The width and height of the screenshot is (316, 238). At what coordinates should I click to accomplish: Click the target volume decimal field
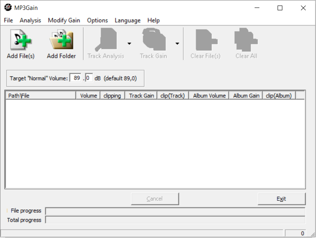89,78
